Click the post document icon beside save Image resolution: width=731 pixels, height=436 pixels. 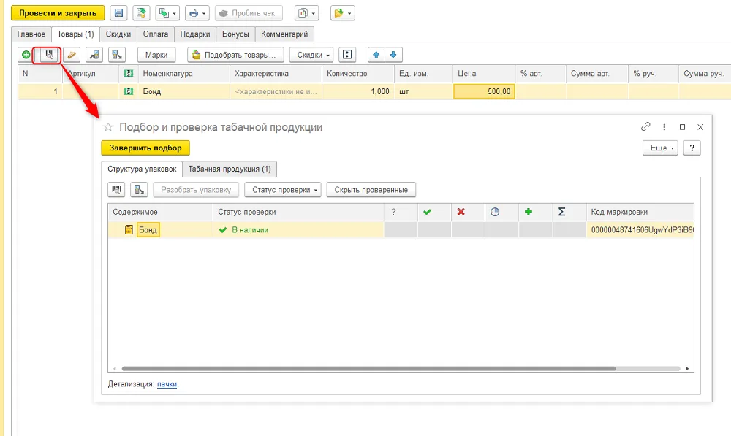(x=141, y=13)
